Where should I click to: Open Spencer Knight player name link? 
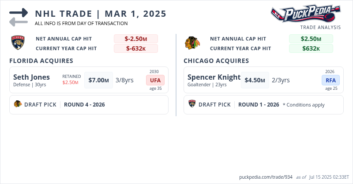[214, 77]
